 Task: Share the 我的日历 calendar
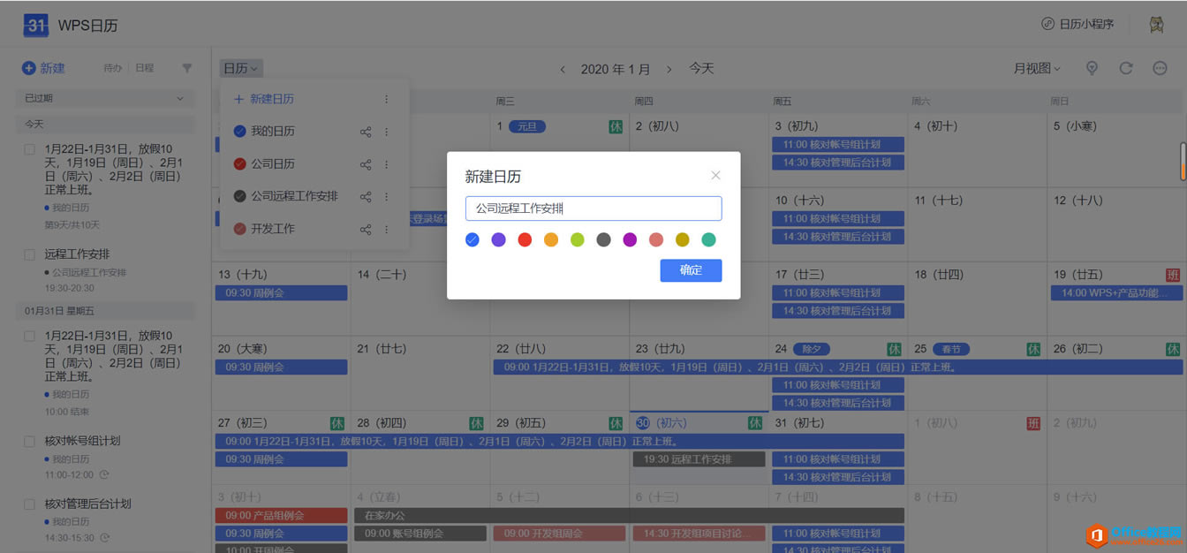pyautogui.click(x=366, y=132)
